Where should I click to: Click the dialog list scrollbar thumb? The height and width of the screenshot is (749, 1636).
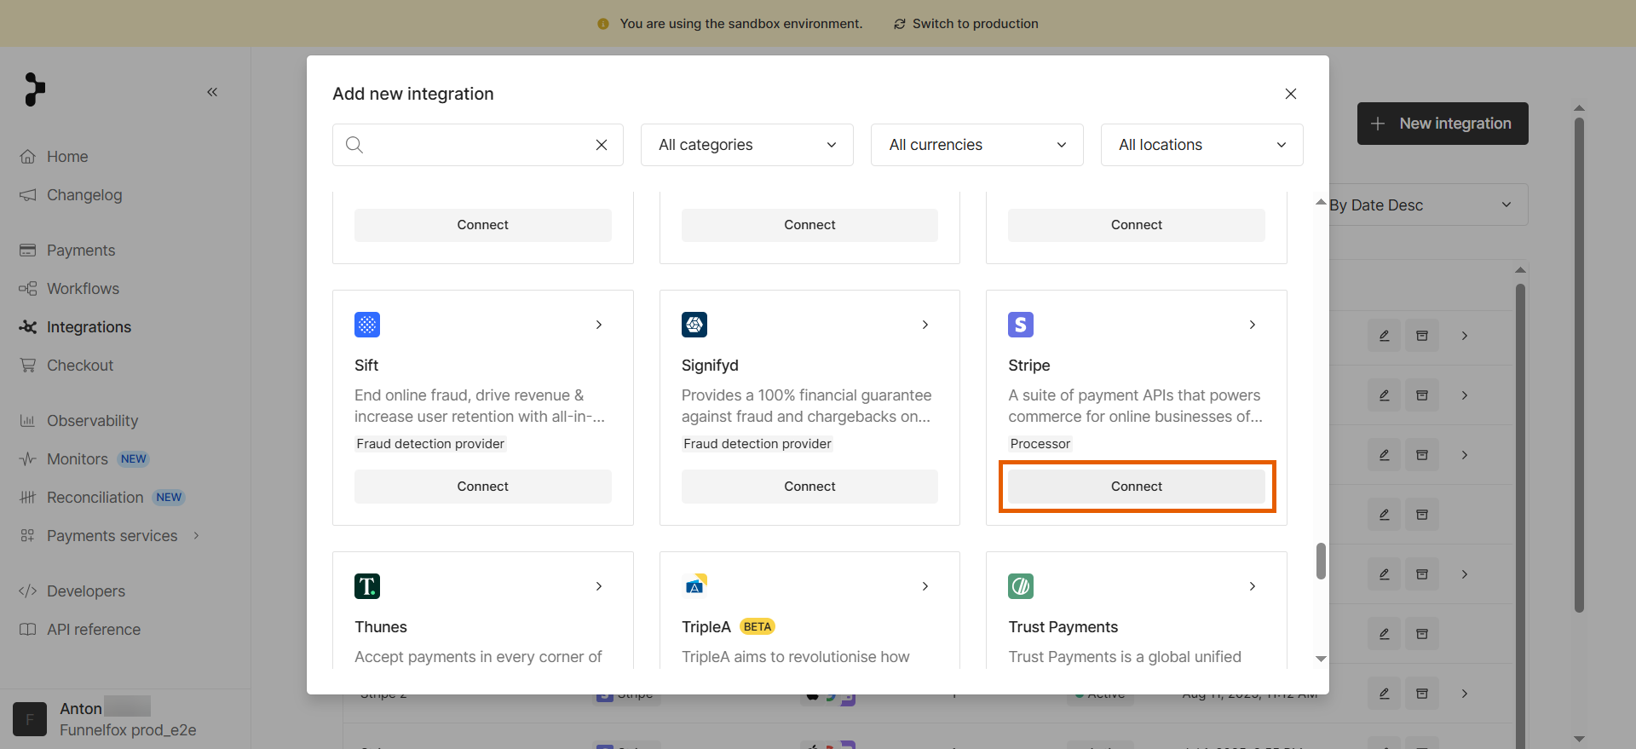pos(1321,561)
